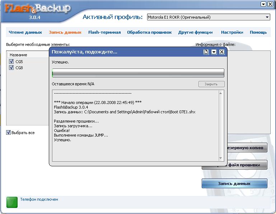
Task: Click the 'Телефон подключен' status text
Action: tap(39, 199)
